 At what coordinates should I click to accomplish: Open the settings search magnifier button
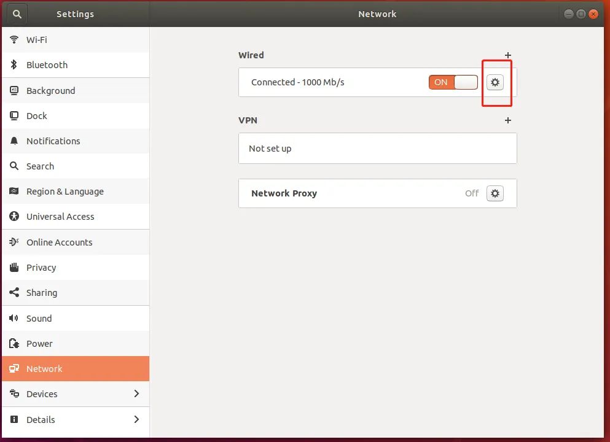[x=17, y=14]
